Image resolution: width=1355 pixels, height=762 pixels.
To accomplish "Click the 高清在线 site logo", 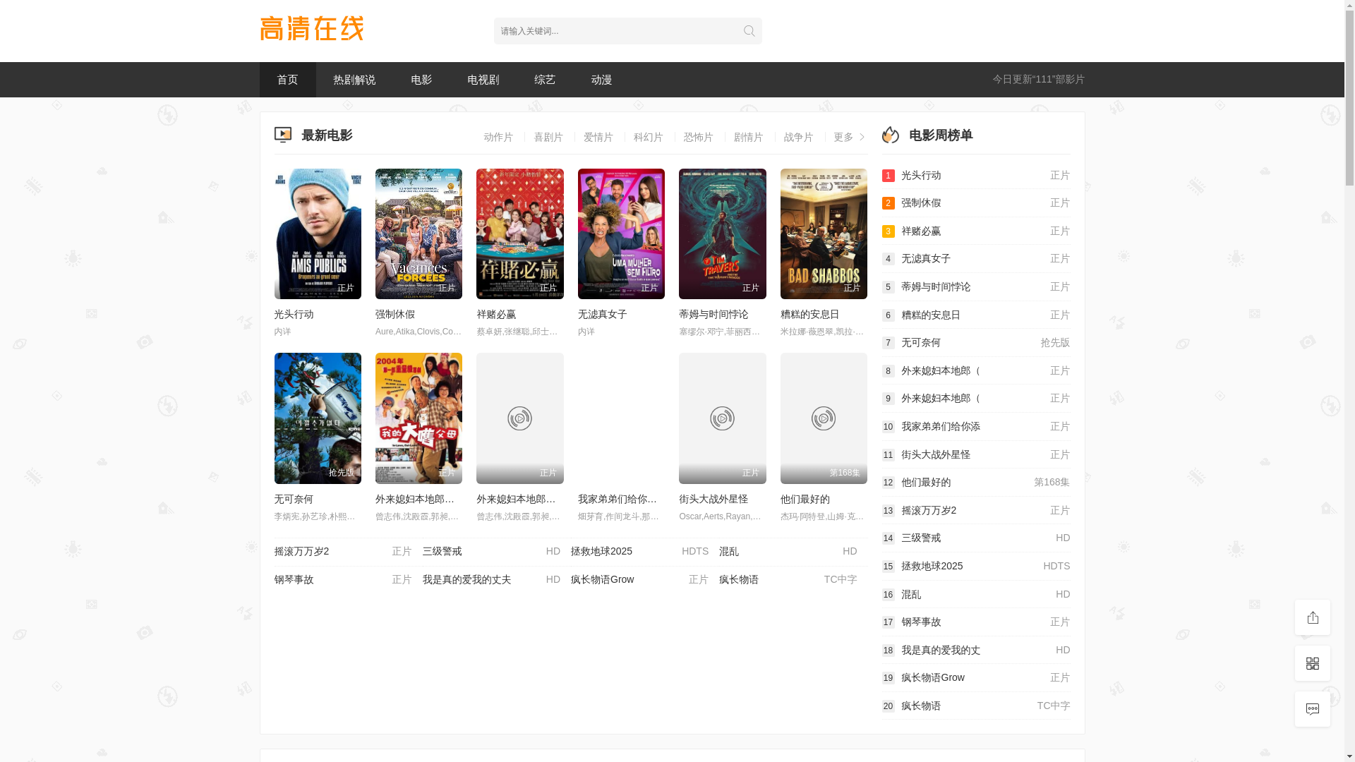I will pos(312,29).
